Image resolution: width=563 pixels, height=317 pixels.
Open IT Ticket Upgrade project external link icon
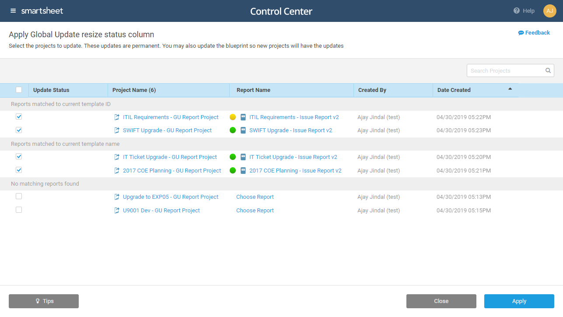pyautogui.click(x=117, y=157)
